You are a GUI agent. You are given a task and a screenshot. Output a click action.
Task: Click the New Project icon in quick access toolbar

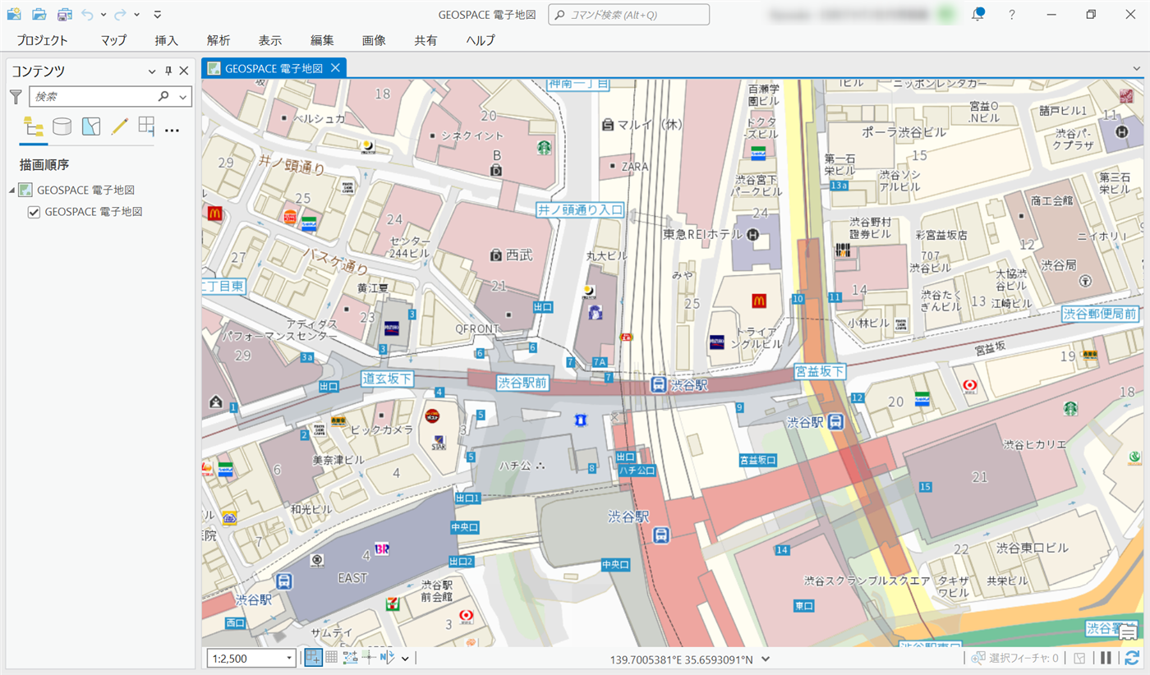[x=14, y=14]
